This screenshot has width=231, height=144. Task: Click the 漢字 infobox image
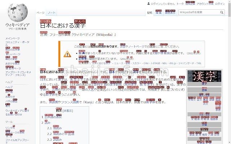click(x=204, y=76)
